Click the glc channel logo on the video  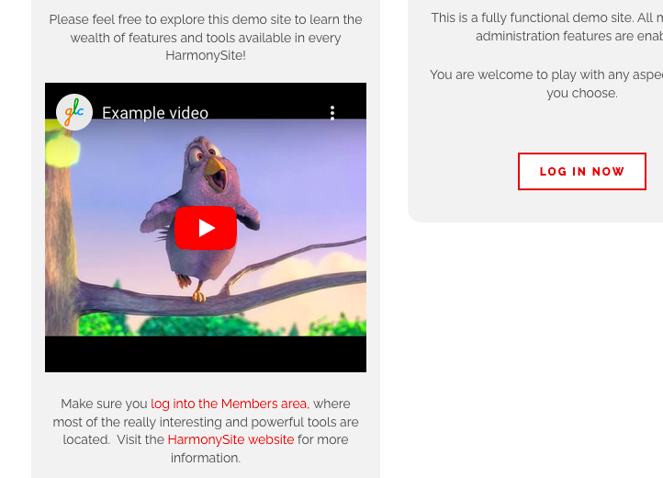point(74,112)
